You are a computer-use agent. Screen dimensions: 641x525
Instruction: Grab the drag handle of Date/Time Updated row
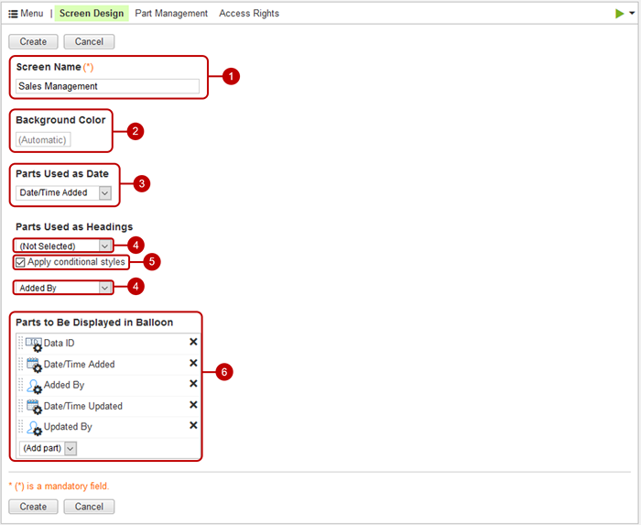click(21, 406)
